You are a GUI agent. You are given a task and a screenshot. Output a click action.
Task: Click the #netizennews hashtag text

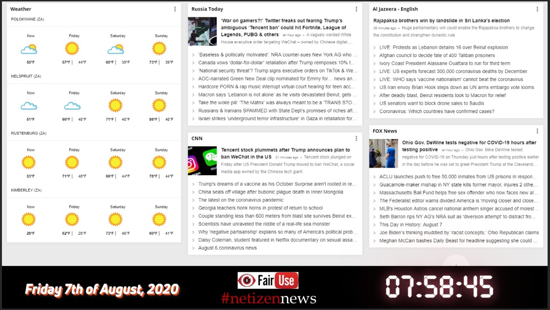pyautogui.click(x=268, y=298)
